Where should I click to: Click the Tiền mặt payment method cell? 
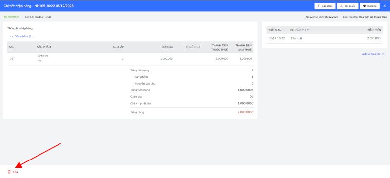point(296,38)
